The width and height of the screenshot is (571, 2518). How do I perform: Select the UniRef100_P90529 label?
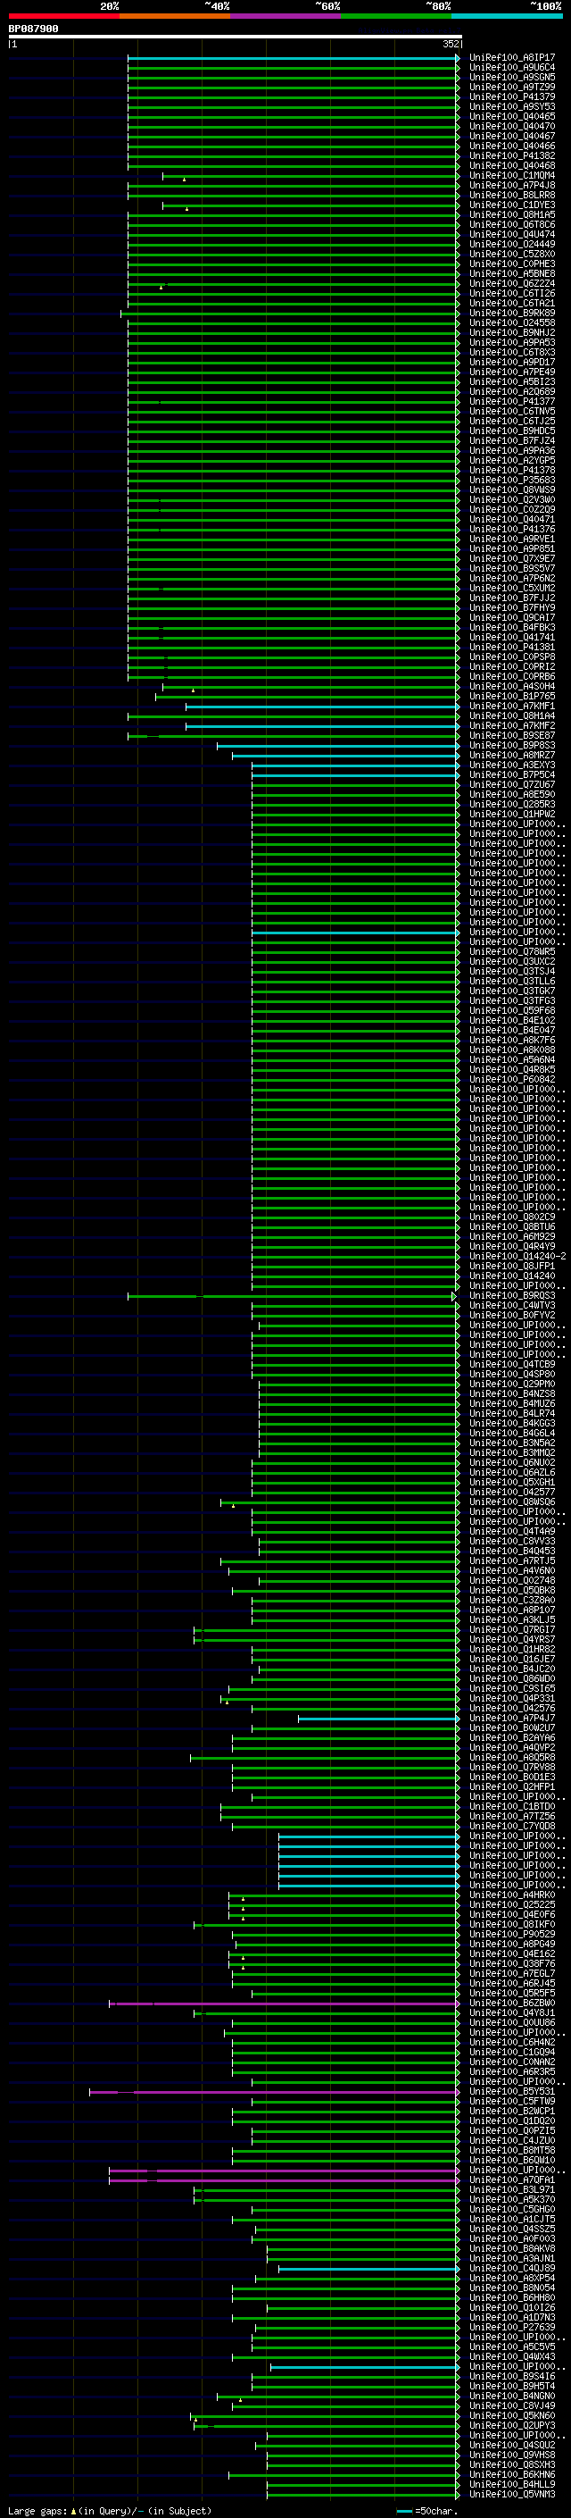(511, 1934)
